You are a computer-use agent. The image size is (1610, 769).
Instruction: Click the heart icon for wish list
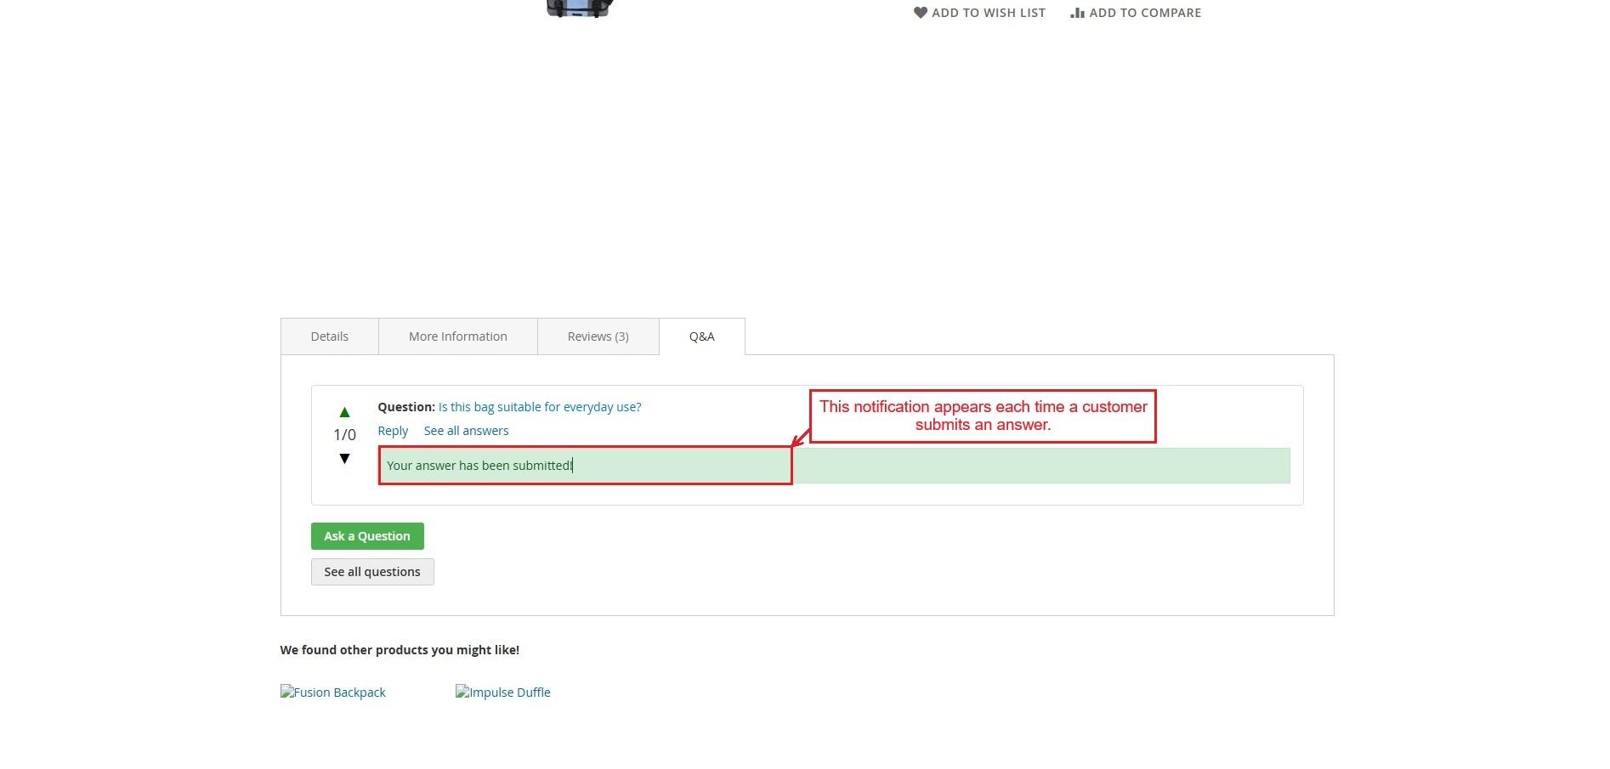(920, 13)
